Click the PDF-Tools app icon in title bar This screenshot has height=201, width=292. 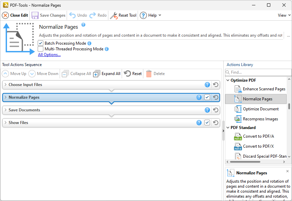coord(6,5)
